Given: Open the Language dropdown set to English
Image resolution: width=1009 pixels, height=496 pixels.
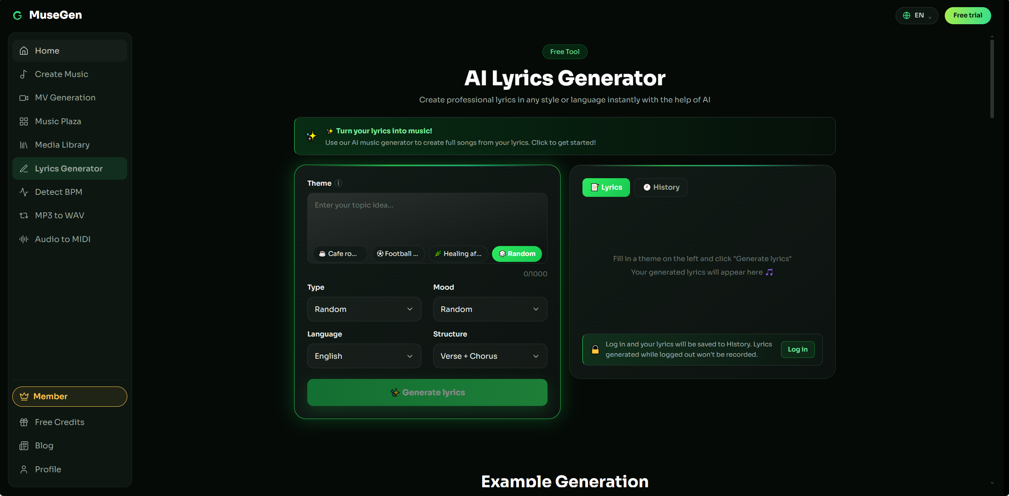Looking at the screenshot, I should tap(364, 356).
